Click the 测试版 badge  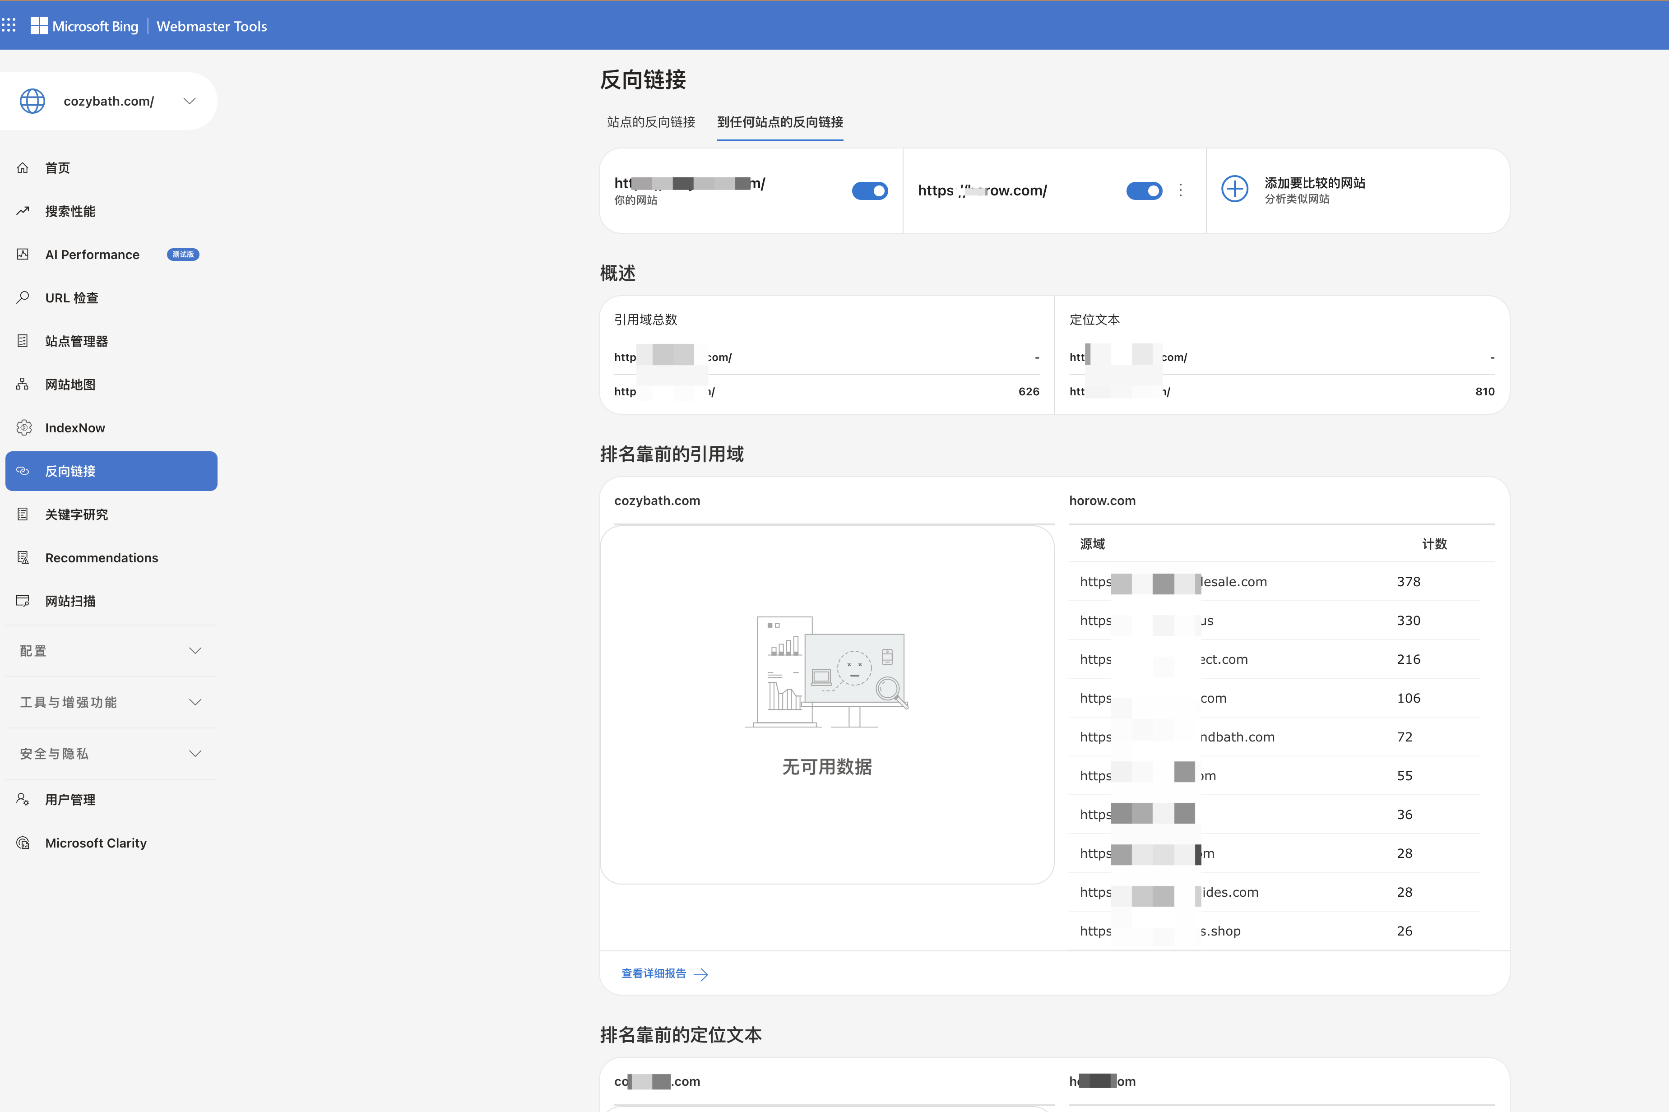pos(183,254)
